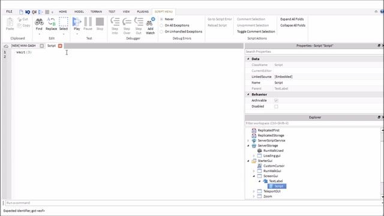384x216 pixels.
Task: Click Go to Script Error
Action: click(x=220, y=19)
